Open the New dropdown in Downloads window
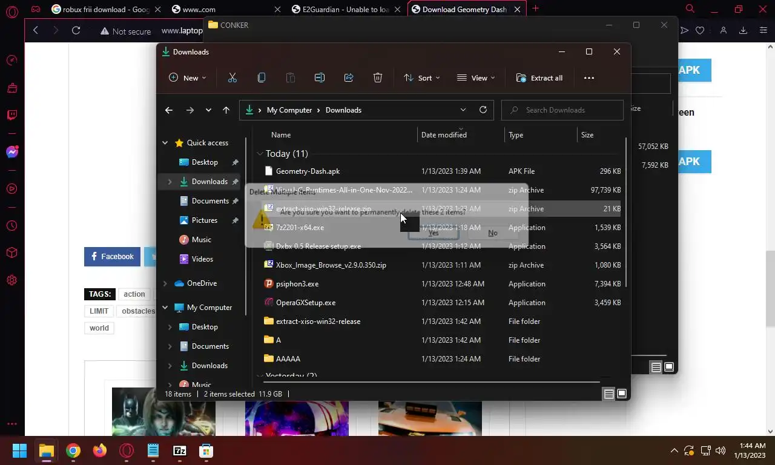 click(188, 77)
